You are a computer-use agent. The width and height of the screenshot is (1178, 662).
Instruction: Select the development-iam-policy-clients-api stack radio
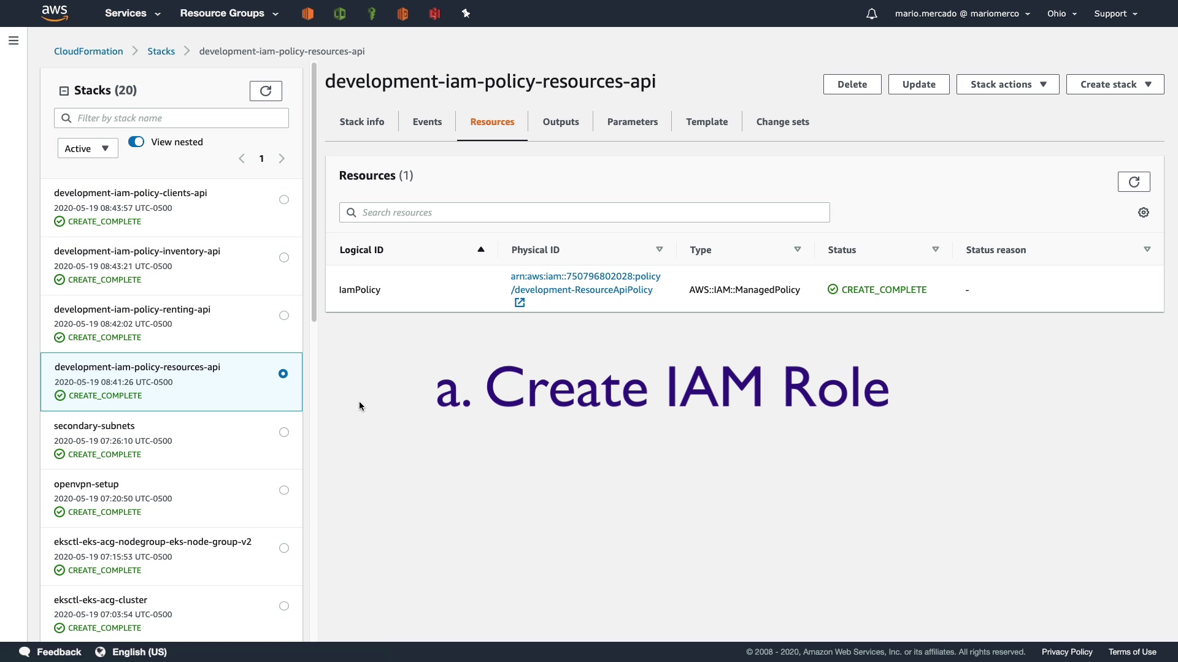click(283, 199)
